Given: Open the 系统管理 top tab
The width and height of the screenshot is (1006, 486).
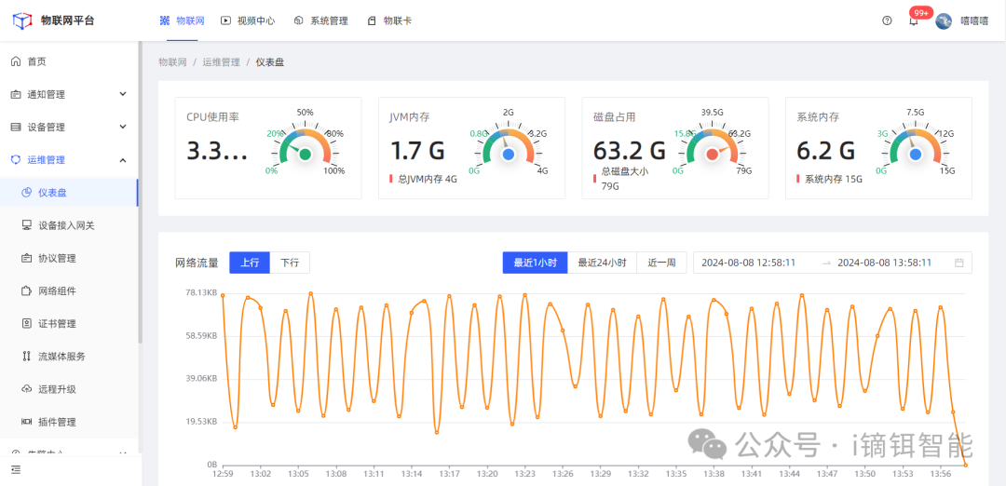Looking at the screenshot, I should 320,20.
